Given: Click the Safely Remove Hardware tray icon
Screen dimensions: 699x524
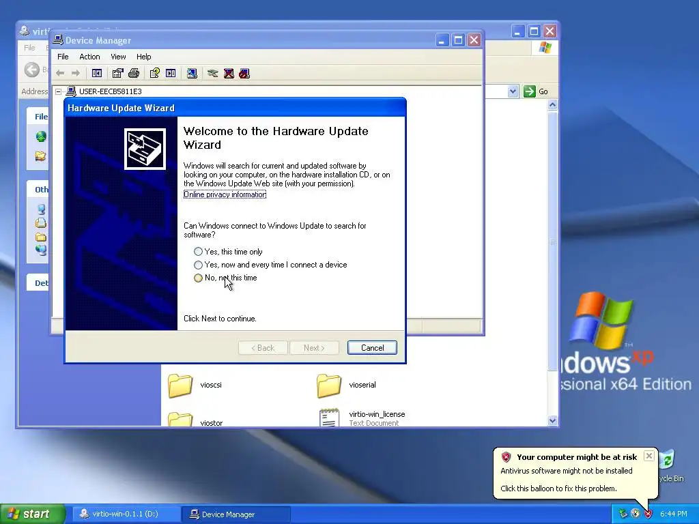Looking at the screenshot, I should [623, 514].
